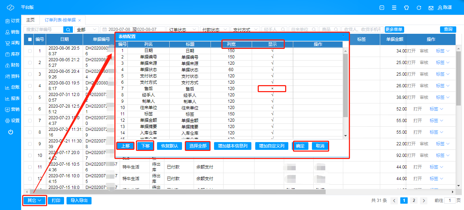Go to page 1 of results
This screenshot has height=210, width=464.
404,201
